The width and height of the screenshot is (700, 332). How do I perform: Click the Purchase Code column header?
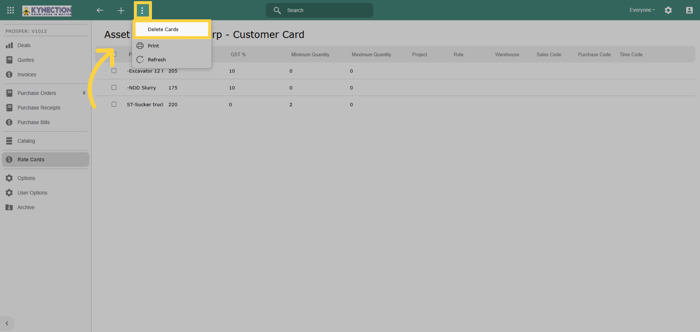tap(594, 55)
